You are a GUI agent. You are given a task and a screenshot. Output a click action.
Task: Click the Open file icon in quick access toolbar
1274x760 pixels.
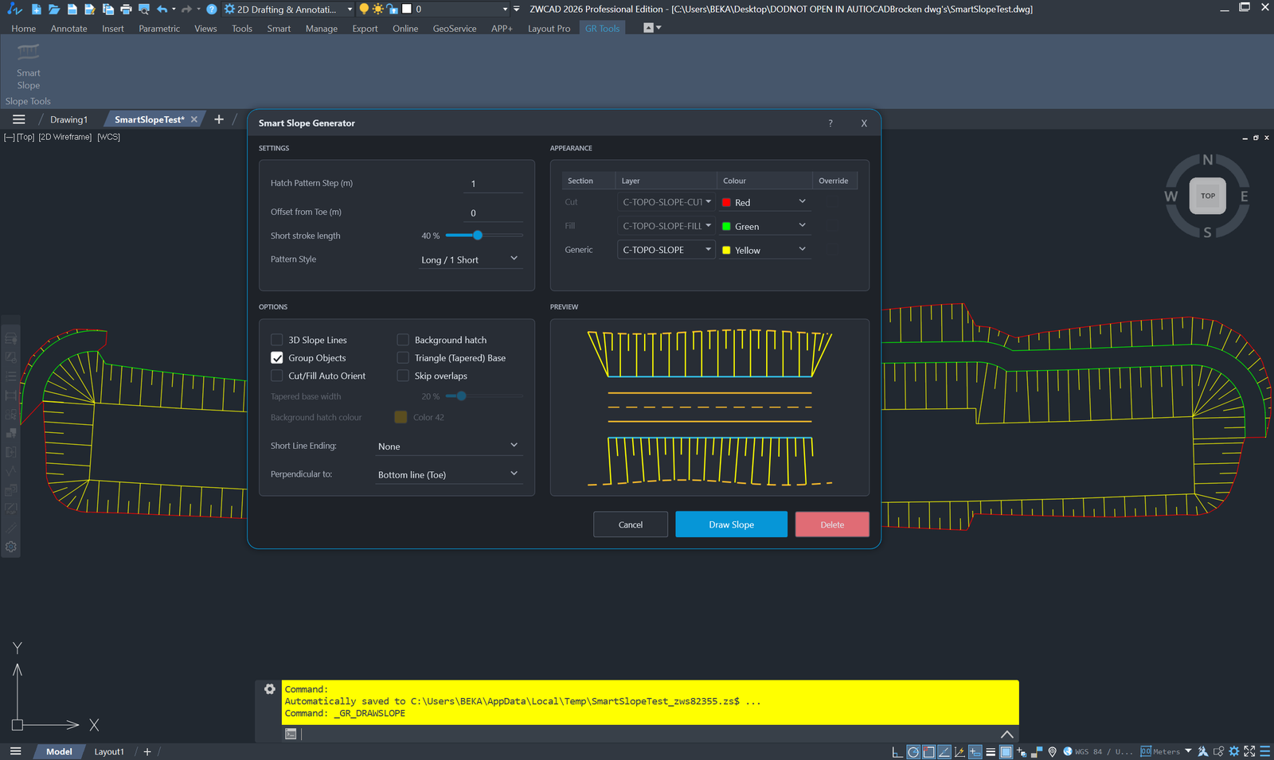53,9
